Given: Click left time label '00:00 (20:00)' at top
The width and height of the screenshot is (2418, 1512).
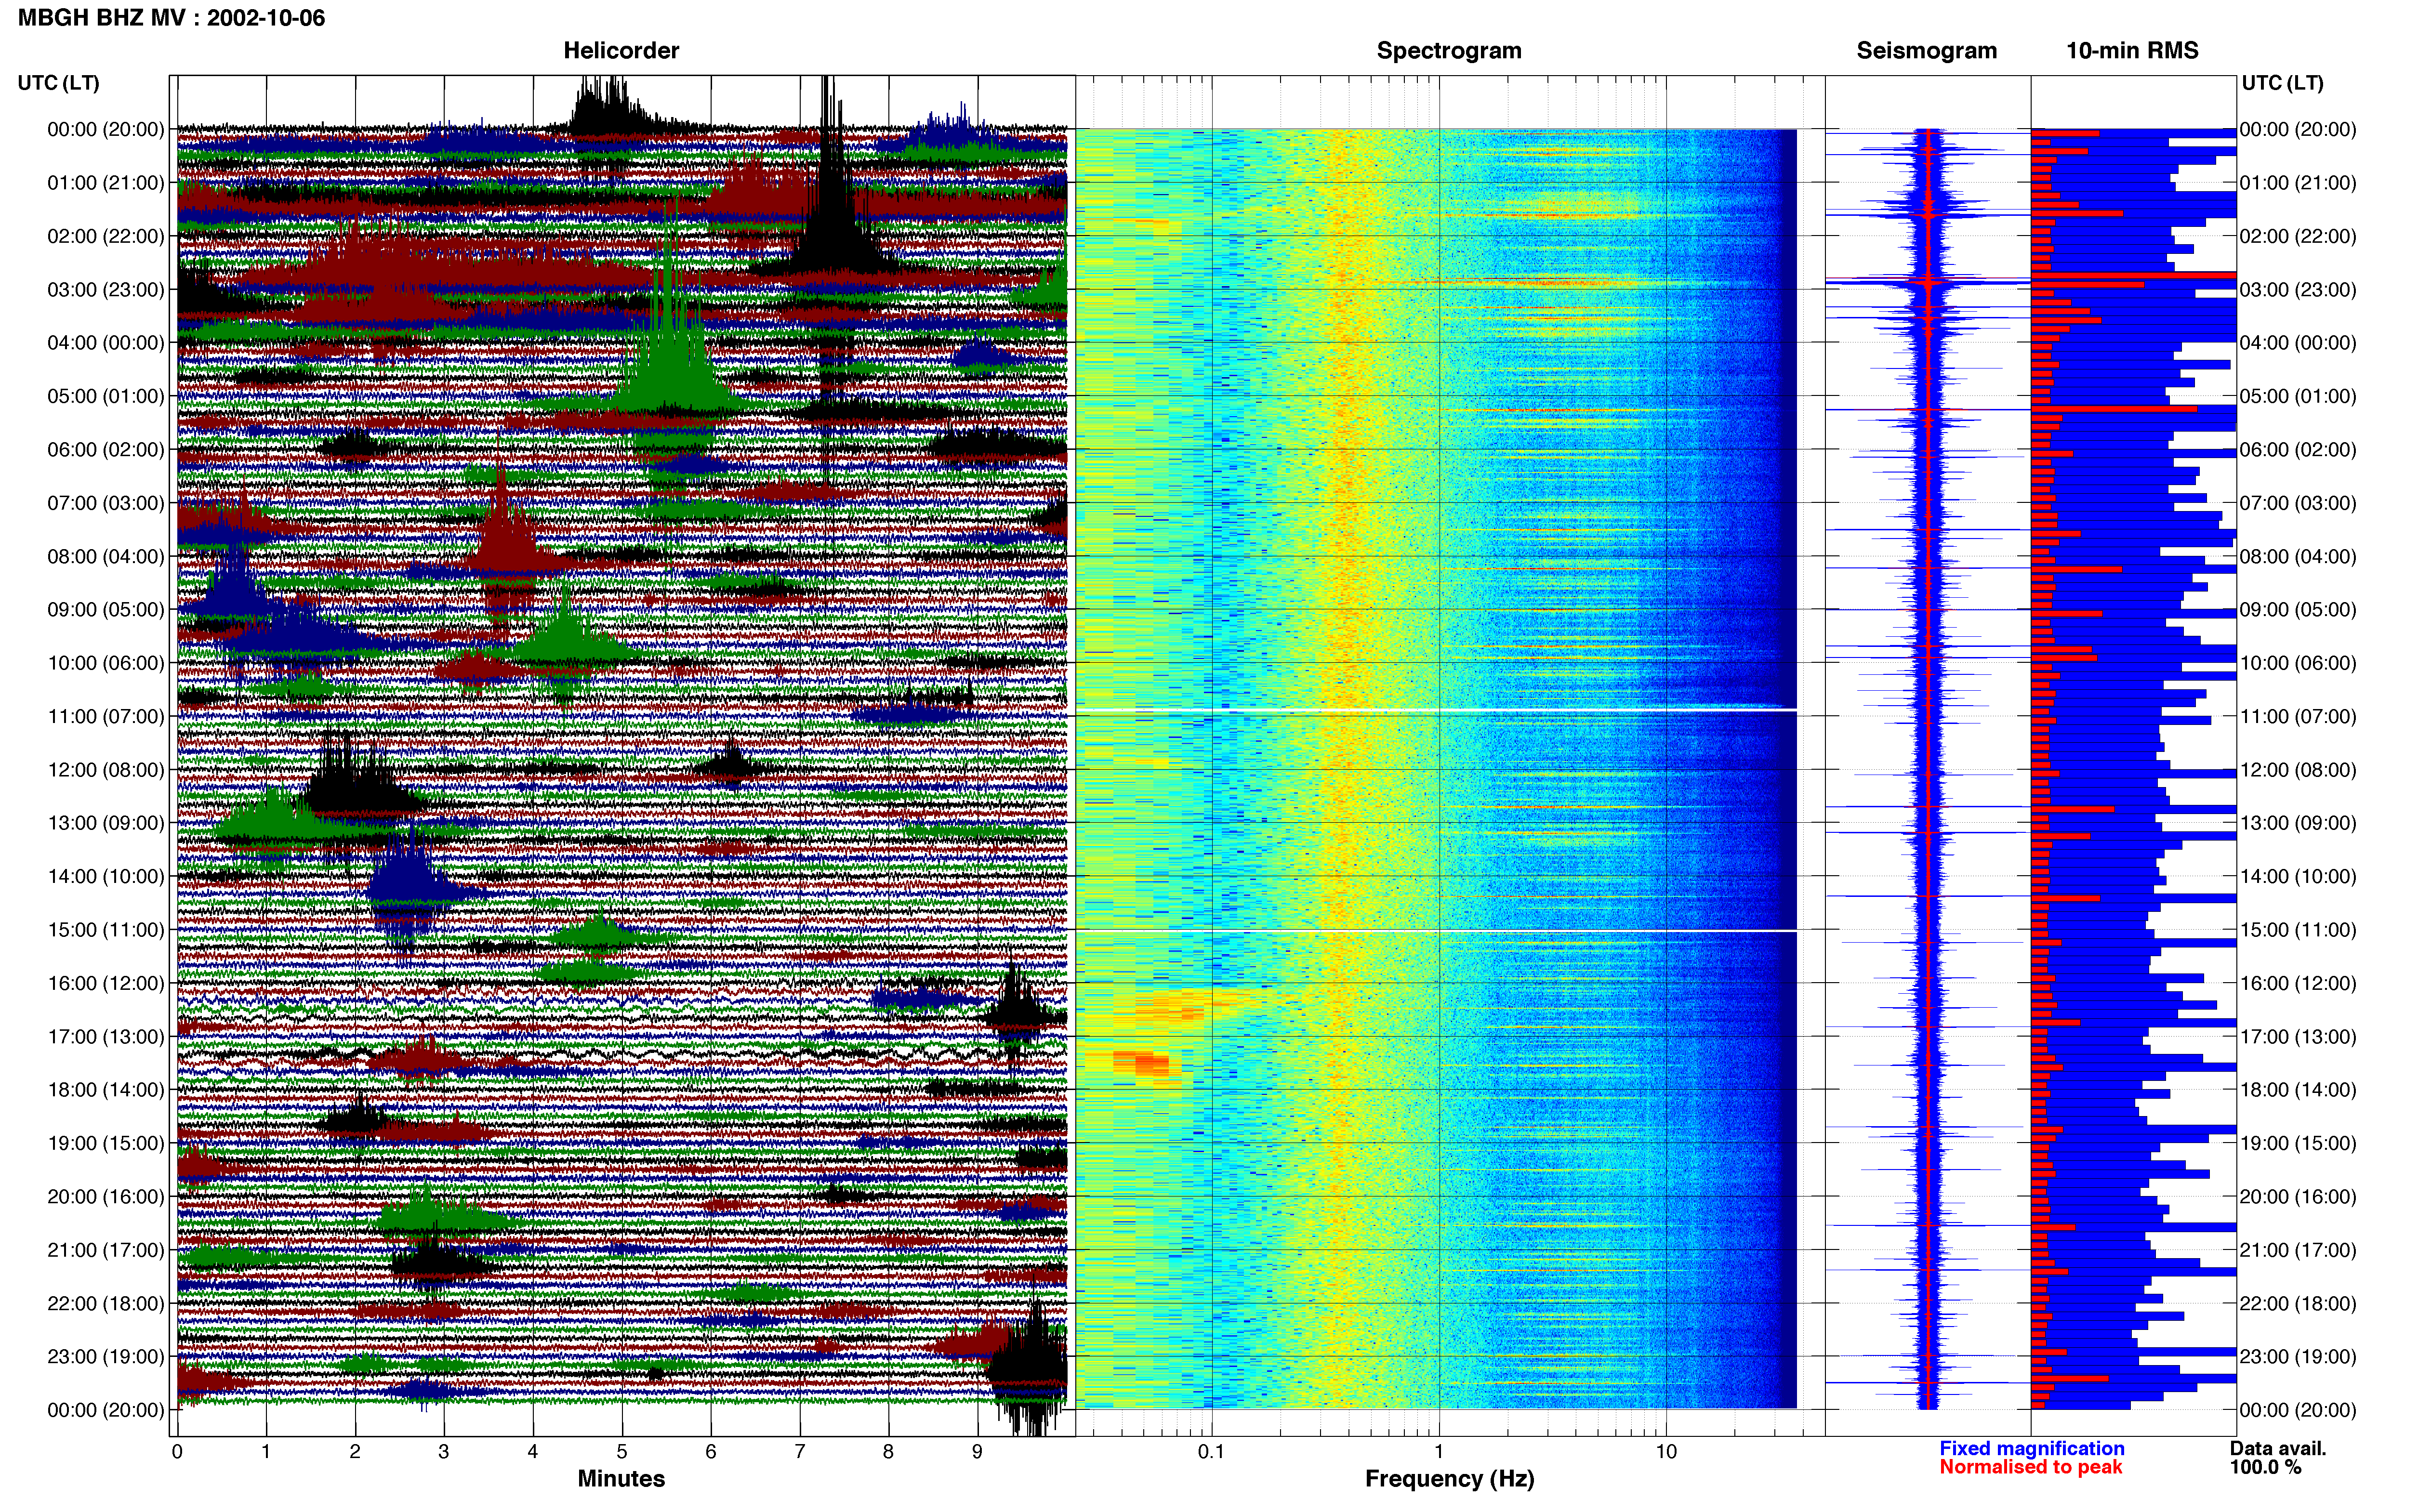Looking at the screenshot, I should (x=106, y=129).
